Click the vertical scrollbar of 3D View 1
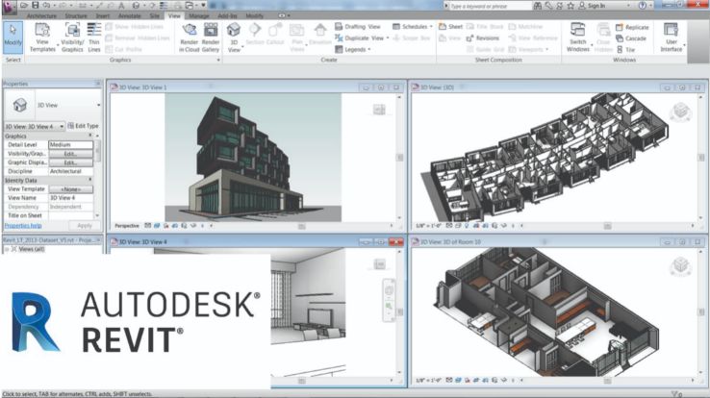The image size is (710, 398). 399,158
